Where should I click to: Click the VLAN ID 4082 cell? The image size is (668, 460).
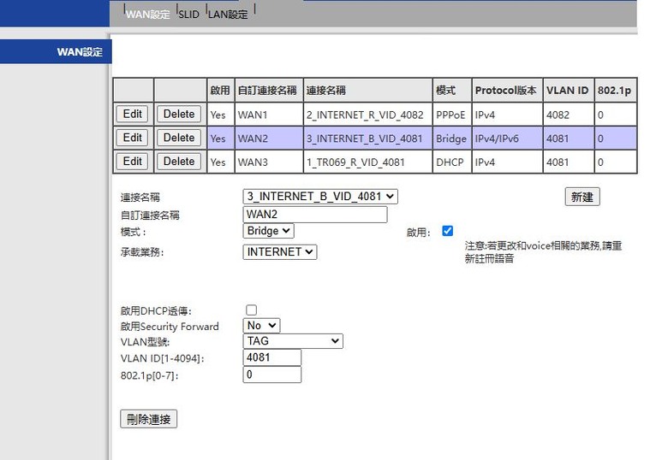tap(569, 115)
